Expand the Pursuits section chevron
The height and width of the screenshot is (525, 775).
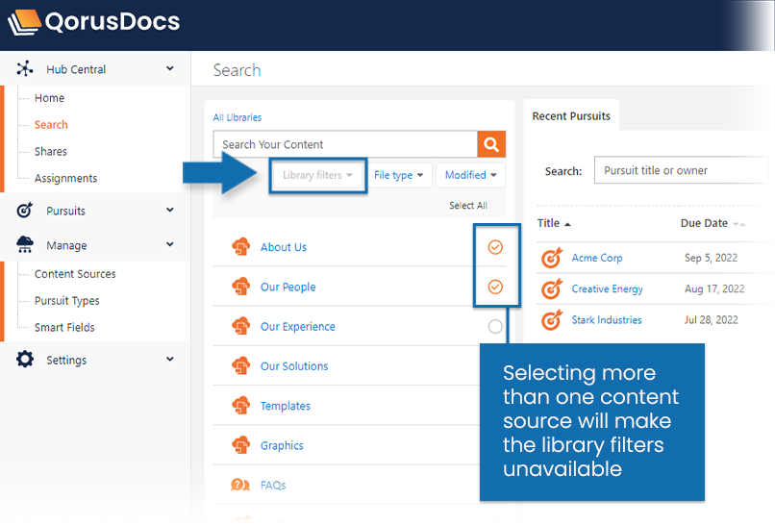click(170, 210)
